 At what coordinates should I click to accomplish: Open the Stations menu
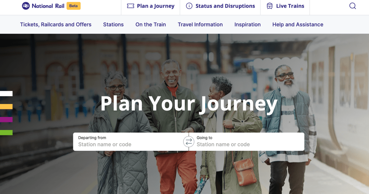click(113, 24)
